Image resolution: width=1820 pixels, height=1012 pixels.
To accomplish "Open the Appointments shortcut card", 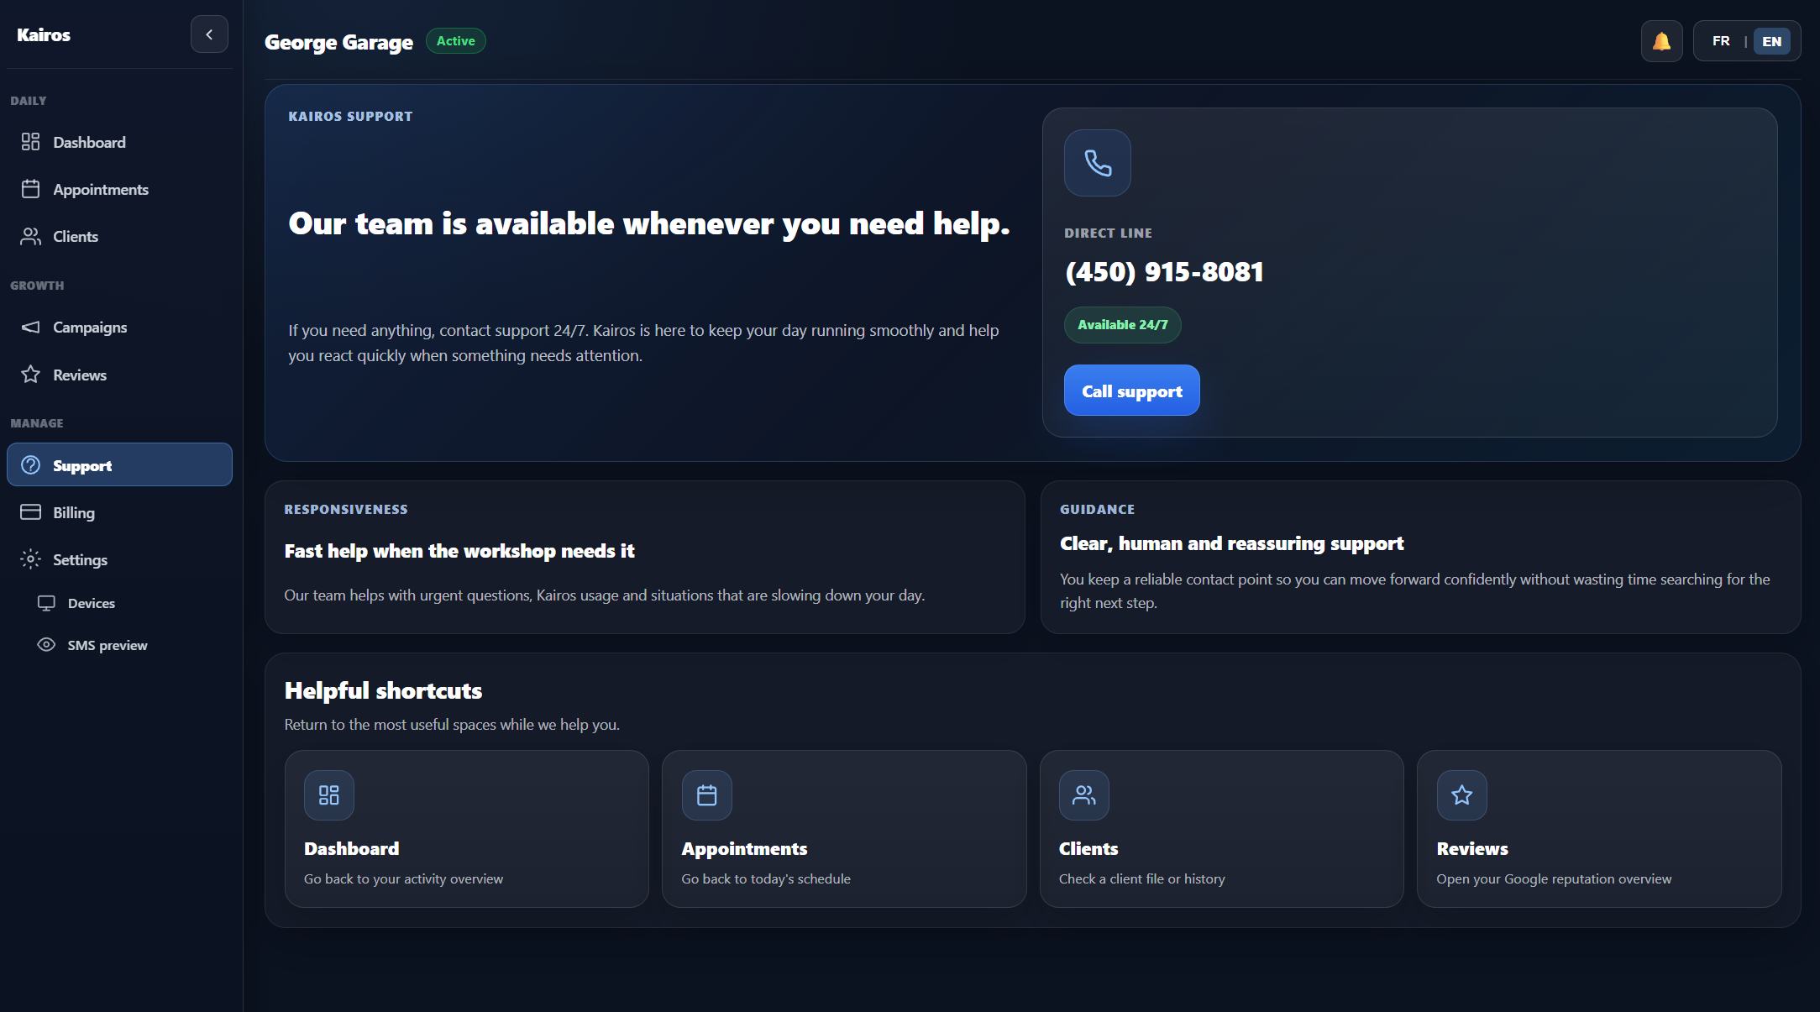I will (844, 830).
